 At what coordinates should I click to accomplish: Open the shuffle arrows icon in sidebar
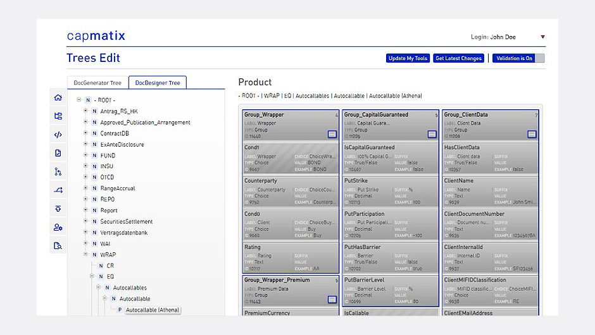click(x=58, y=190)
